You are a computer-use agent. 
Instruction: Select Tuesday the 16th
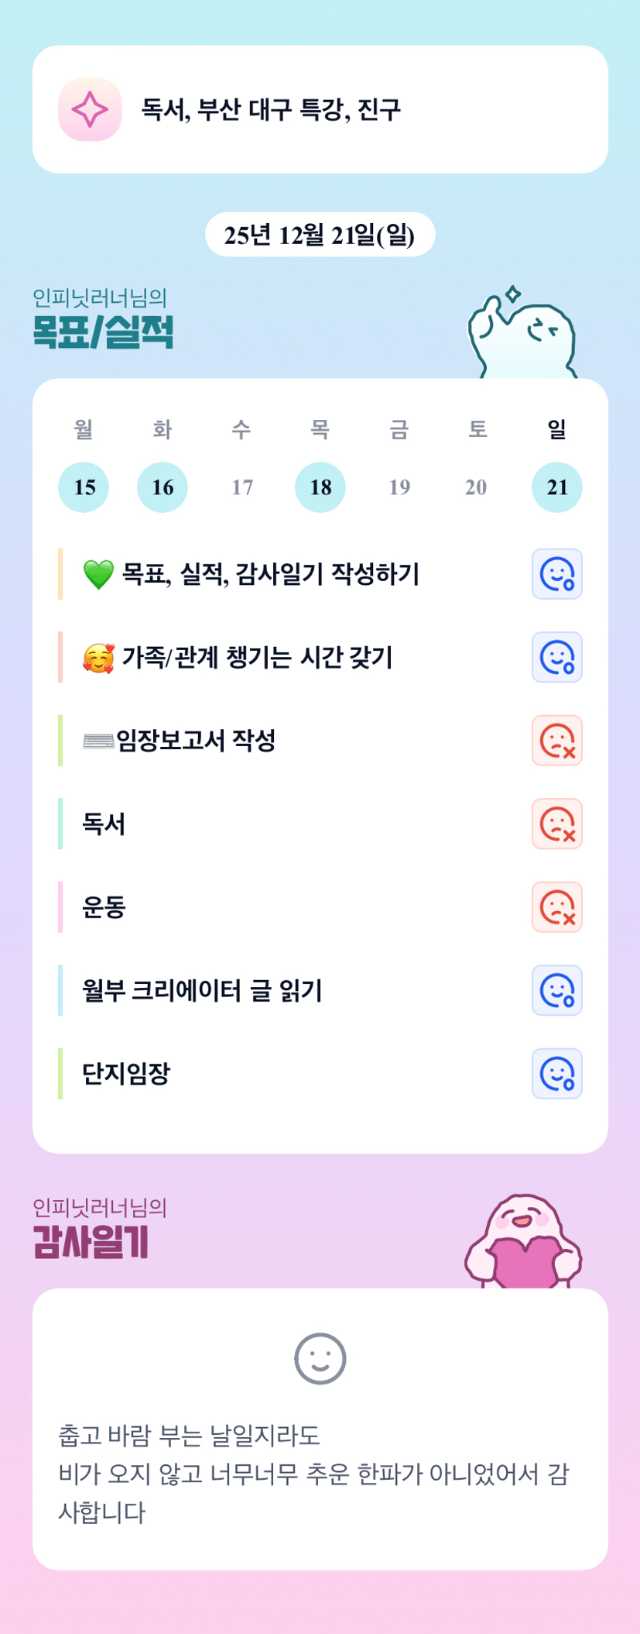coord(163,487)
